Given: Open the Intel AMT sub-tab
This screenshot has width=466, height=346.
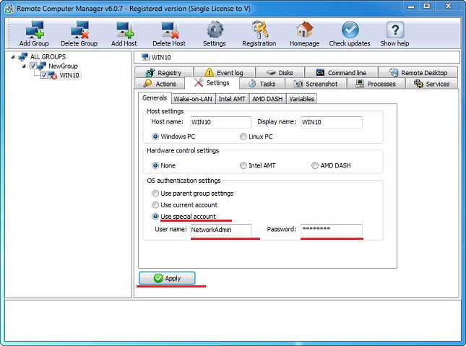Looking at the screenshot, I should point(232,99).
